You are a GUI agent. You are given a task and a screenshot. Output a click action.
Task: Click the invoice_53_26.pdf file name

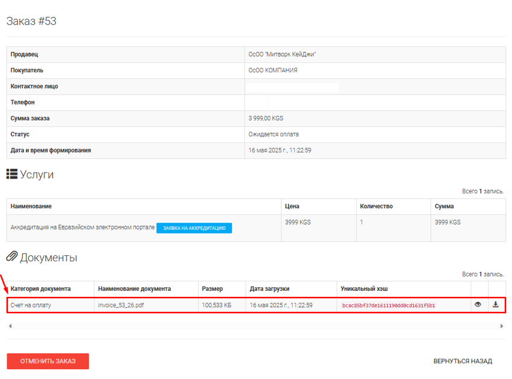(x=121, y=305)
